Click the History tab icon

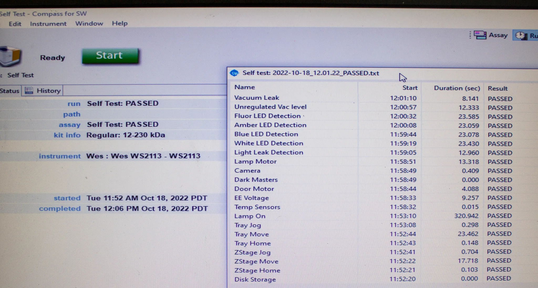pyautogui.click(x=29, y=91)
